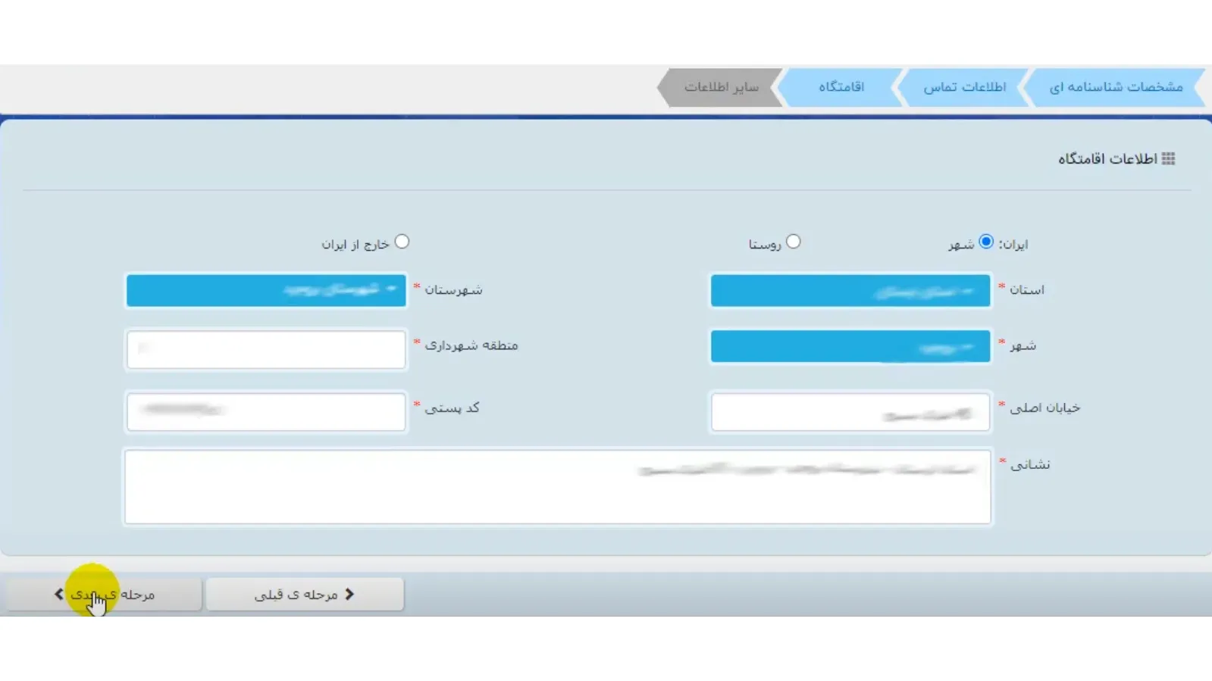1212x681 pixels.
Task: Focus the منطقه شهرداری input field
Action: click(266, 349)
